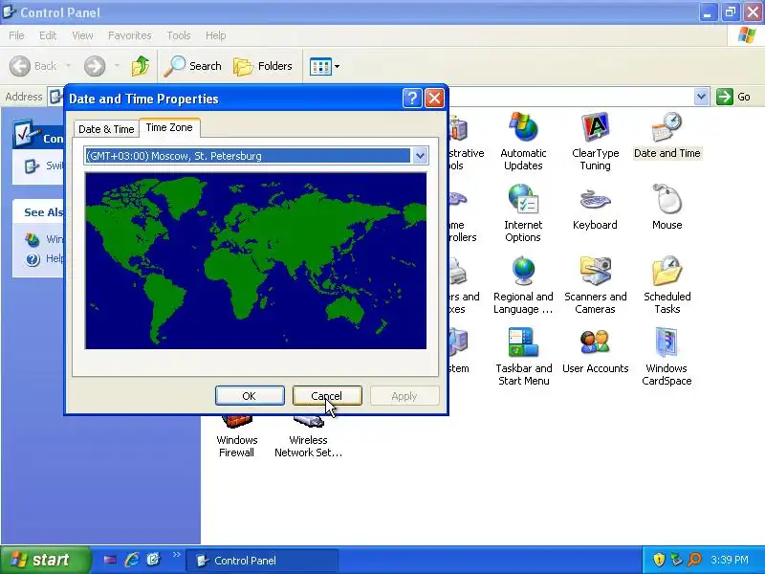Viewport: 765px width, 574px height.
Task: Click Cancel in Date and Time Properties
Action: pyautogui.click(x=327, y=396)
